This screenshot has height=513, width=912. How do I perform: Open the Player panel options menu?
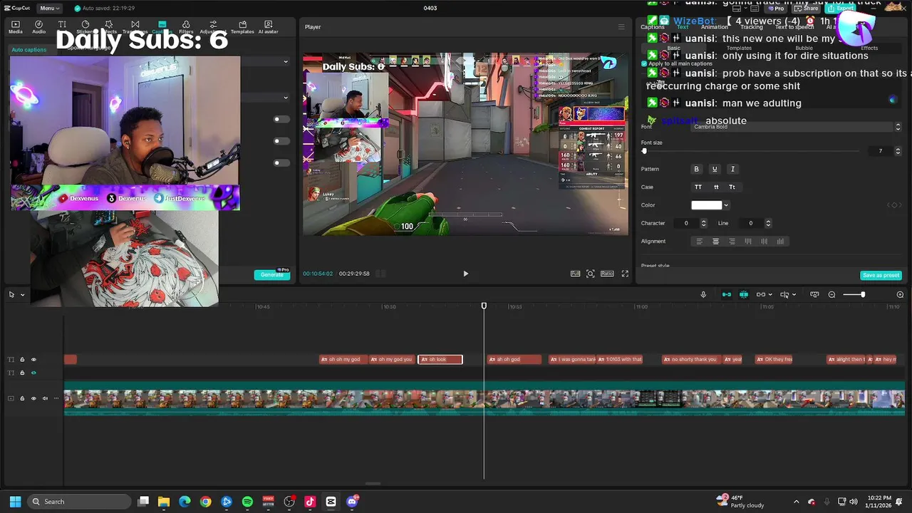click(x=621, y=27)
